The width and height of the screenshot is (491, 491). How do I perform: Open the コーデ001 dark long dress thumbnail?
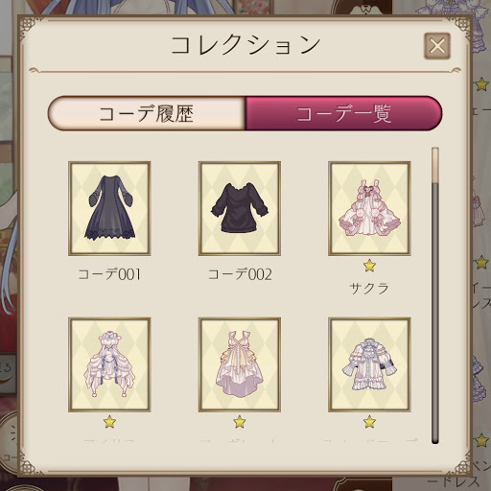click(x=109, y=208)
